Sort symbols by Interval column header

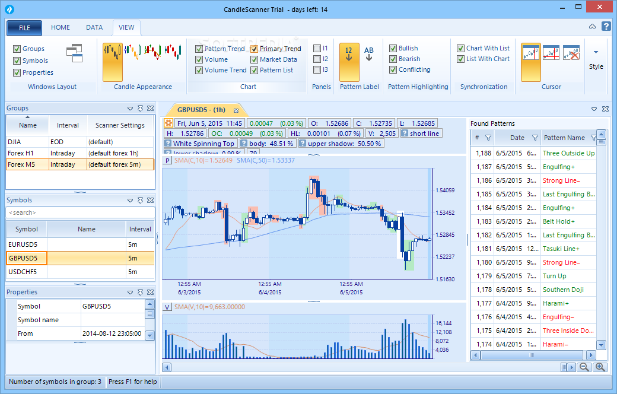140,229
